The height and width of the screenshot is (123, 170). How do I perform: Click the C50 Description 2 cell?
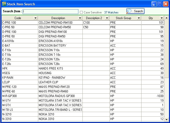pos(96,27)
